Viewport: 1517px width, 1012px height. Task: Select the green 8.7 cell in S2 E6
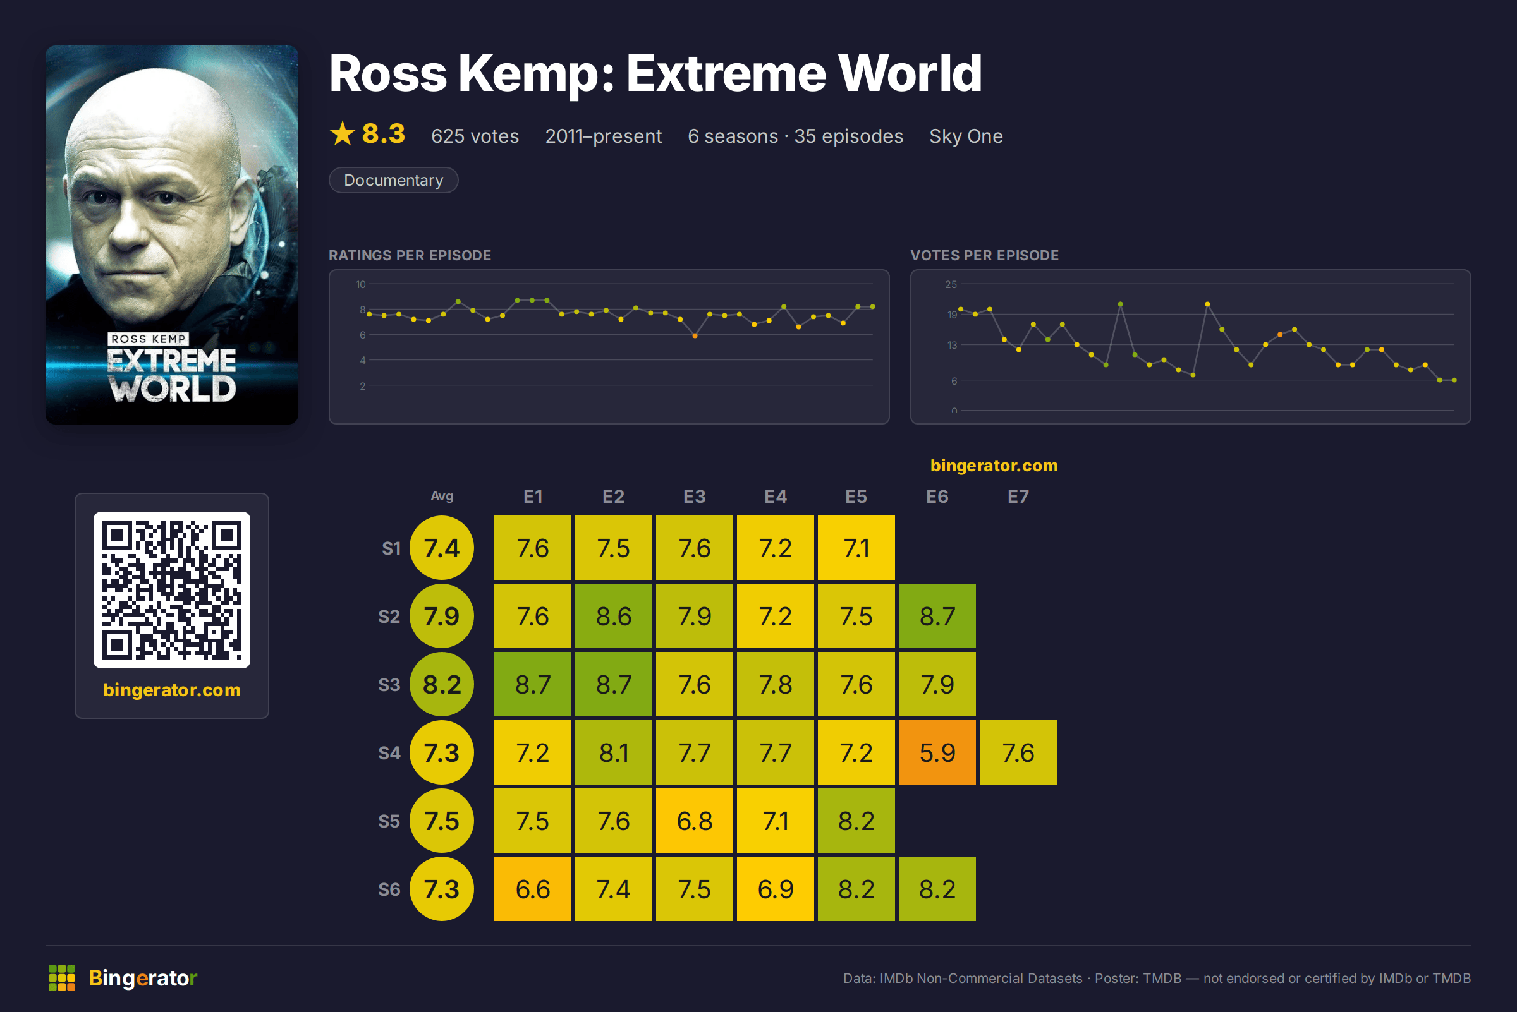pos(937,617)
